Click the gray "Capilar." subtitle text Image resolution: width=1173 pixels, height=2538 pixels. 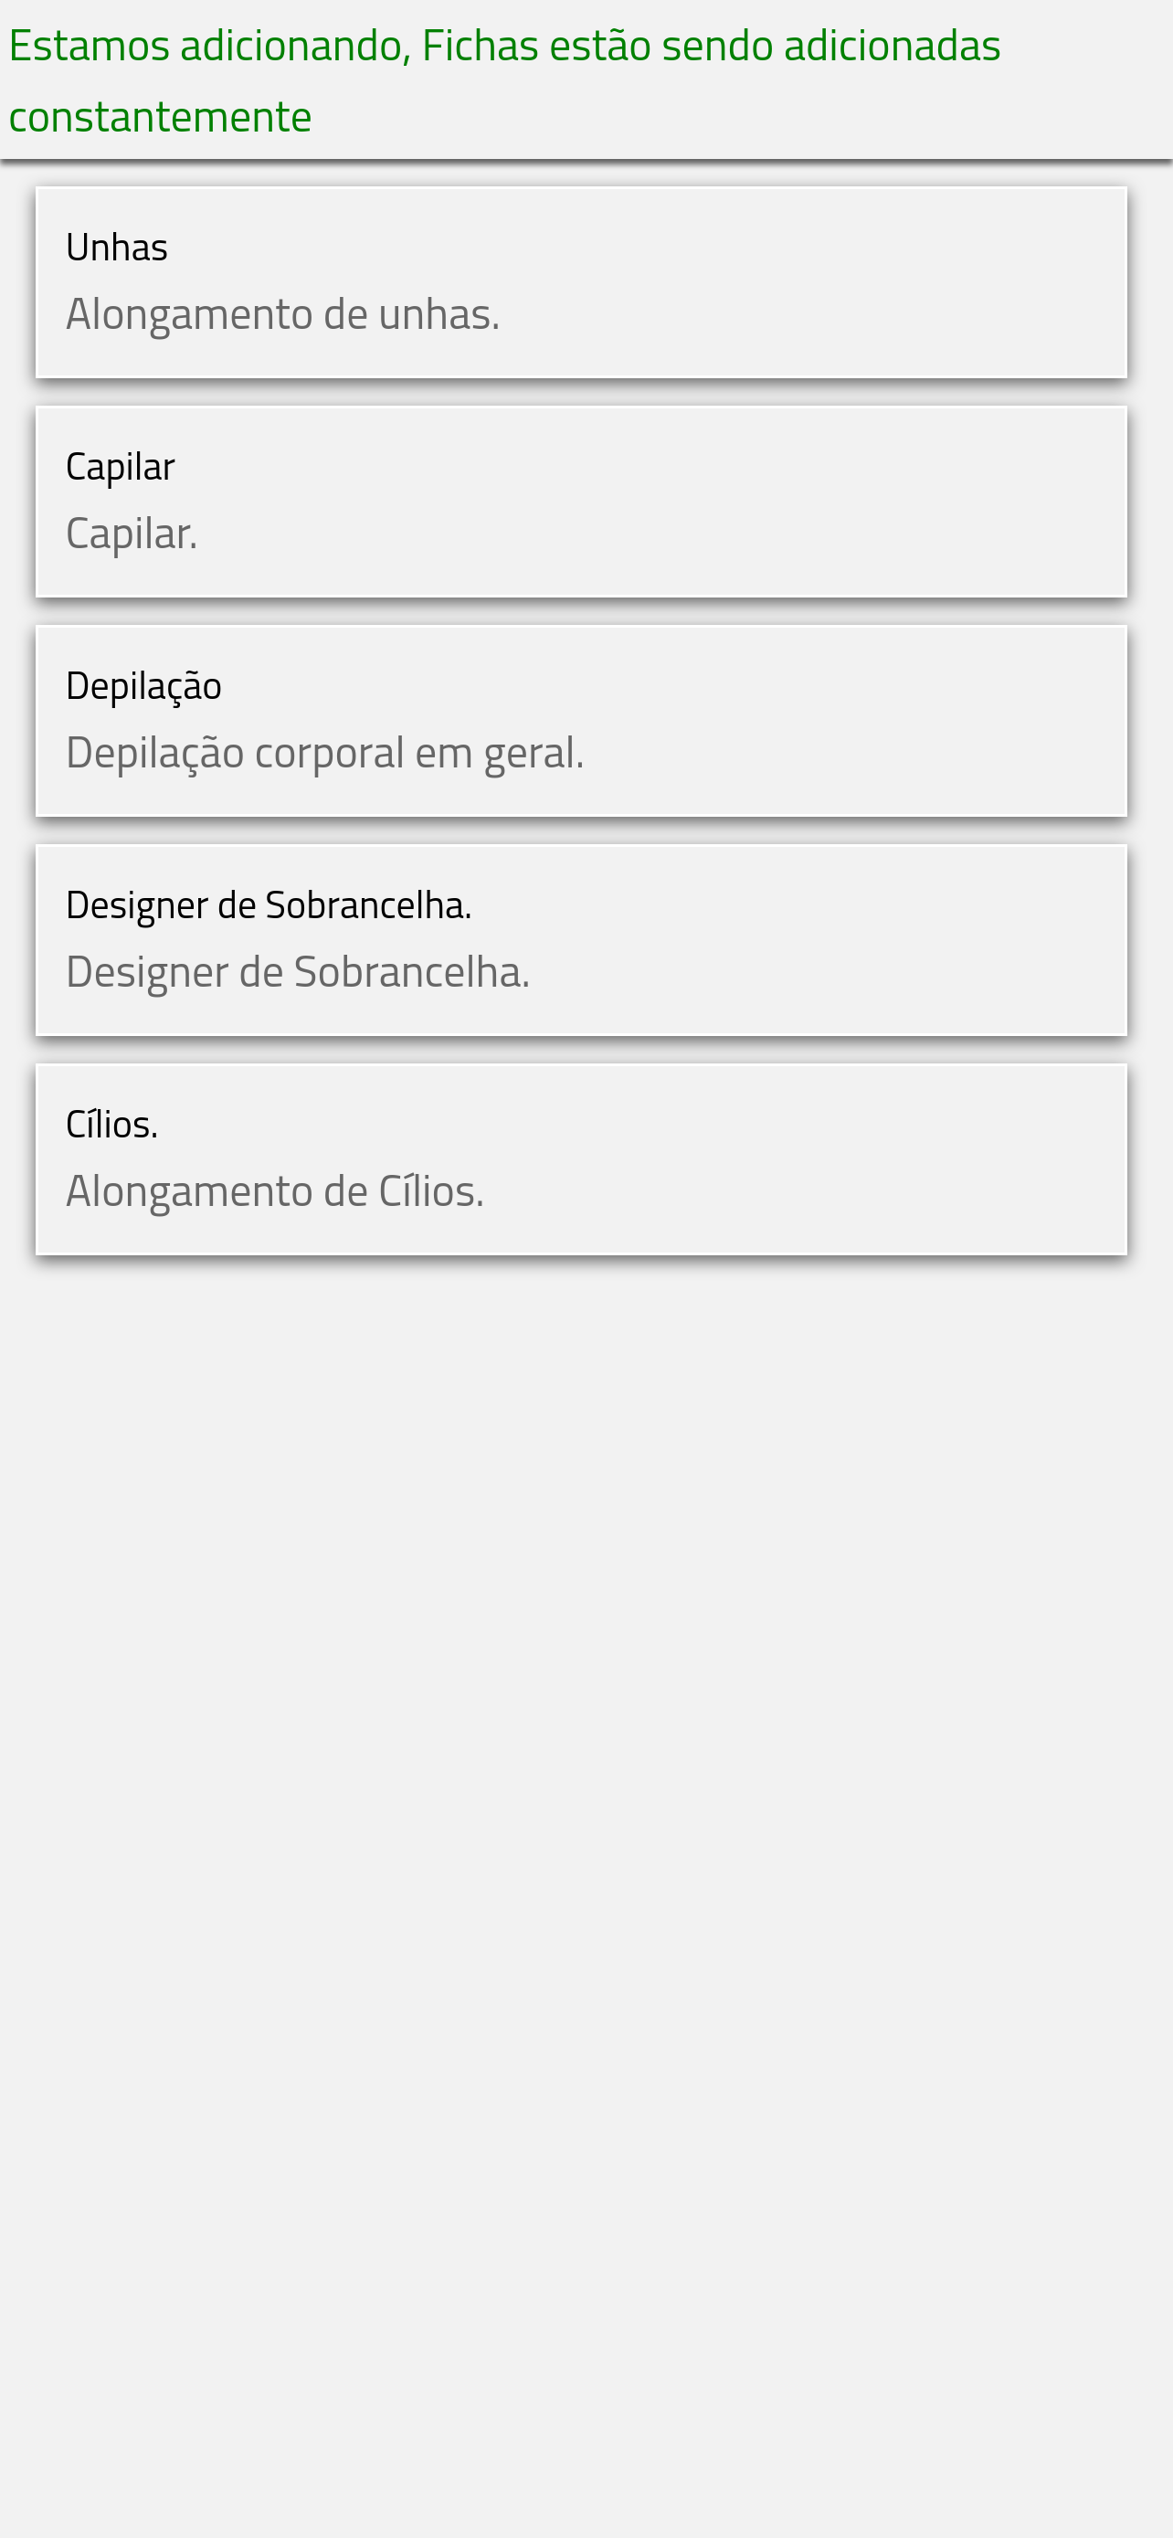(131, 534)
